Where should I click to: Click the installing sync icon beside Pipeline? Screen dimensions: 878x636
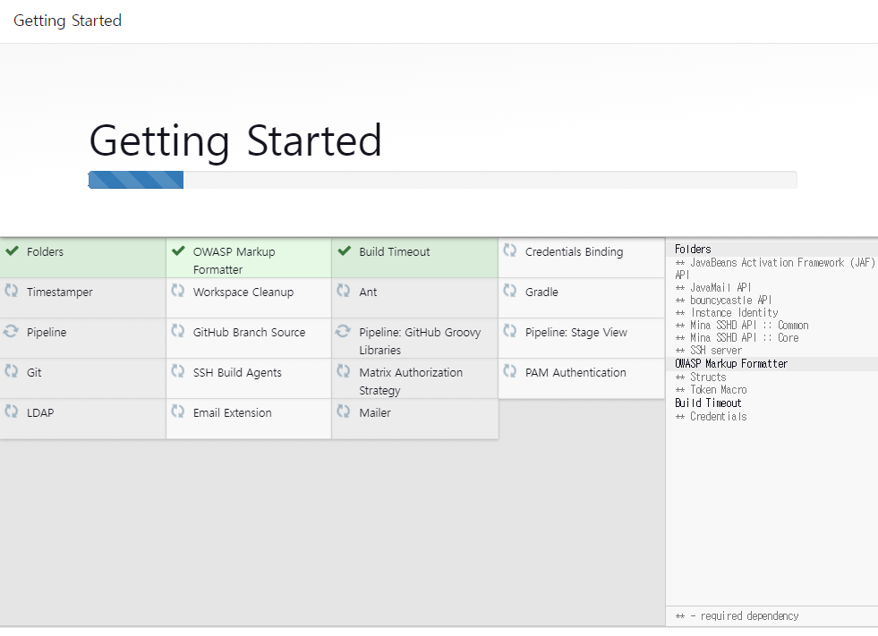click(12, 331)
